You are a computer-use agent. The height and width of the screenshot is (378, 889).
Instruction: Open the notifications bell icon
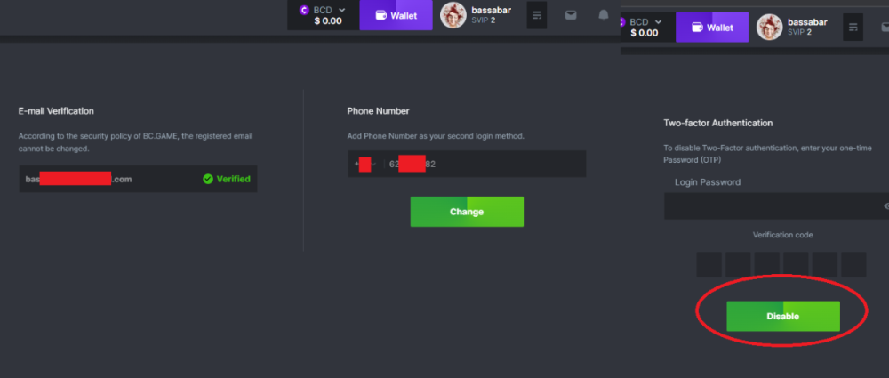pyautogui.click(x=604, y=15)
